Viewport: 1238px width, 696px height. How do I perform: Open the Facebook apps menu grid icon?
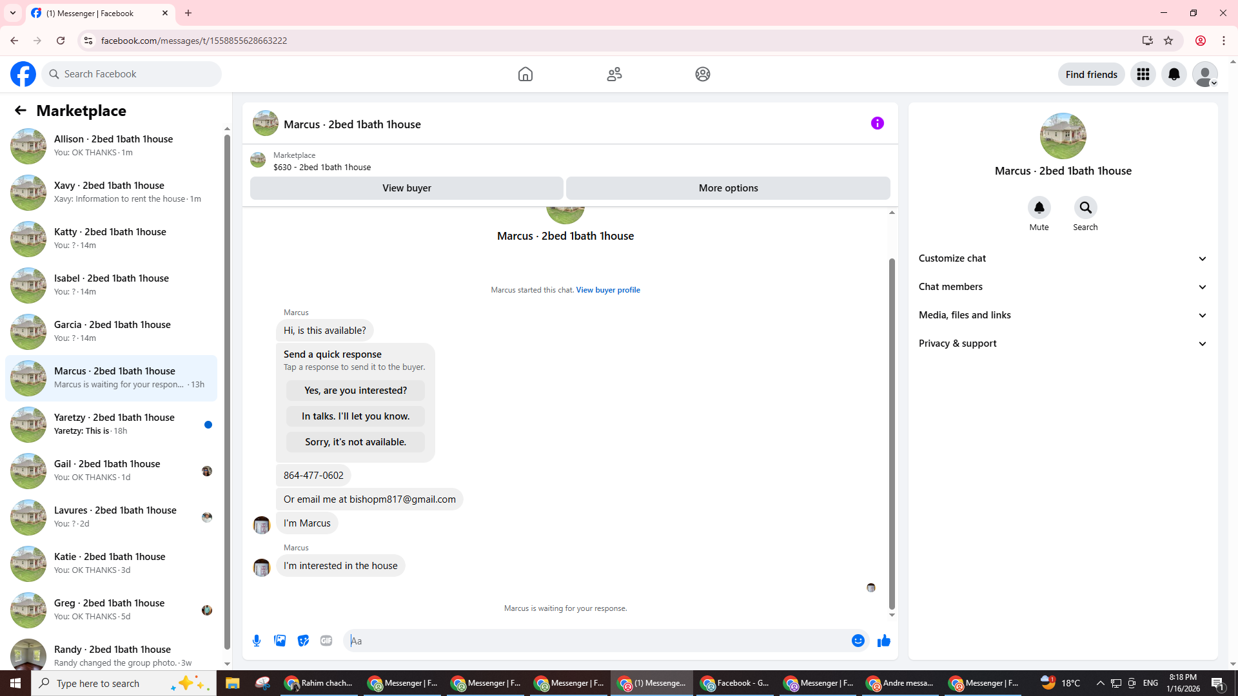point(1143,74)
